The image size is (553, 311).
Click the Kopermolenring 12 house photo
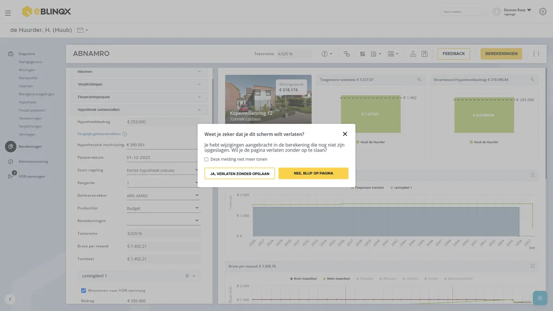point(268,99)
